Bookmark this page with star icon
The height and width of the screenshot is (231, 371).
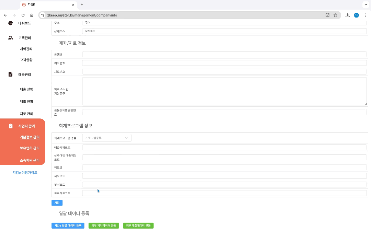point(335,15)
